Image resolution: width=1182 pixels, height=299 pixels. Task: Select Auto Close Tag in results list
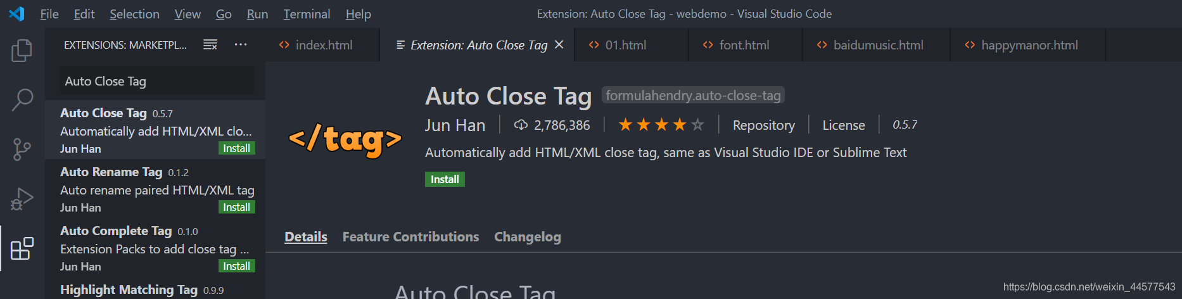155,130
